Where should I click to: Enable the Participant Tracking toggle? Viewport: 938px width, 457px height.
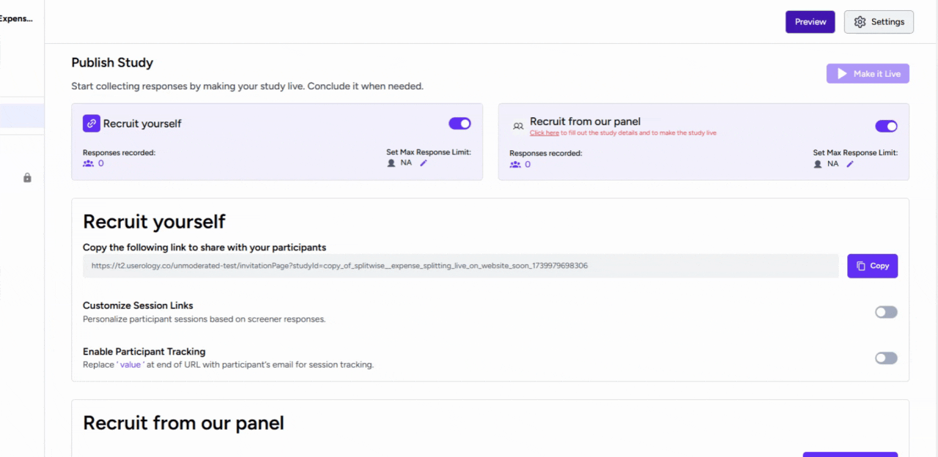(886, 357)
